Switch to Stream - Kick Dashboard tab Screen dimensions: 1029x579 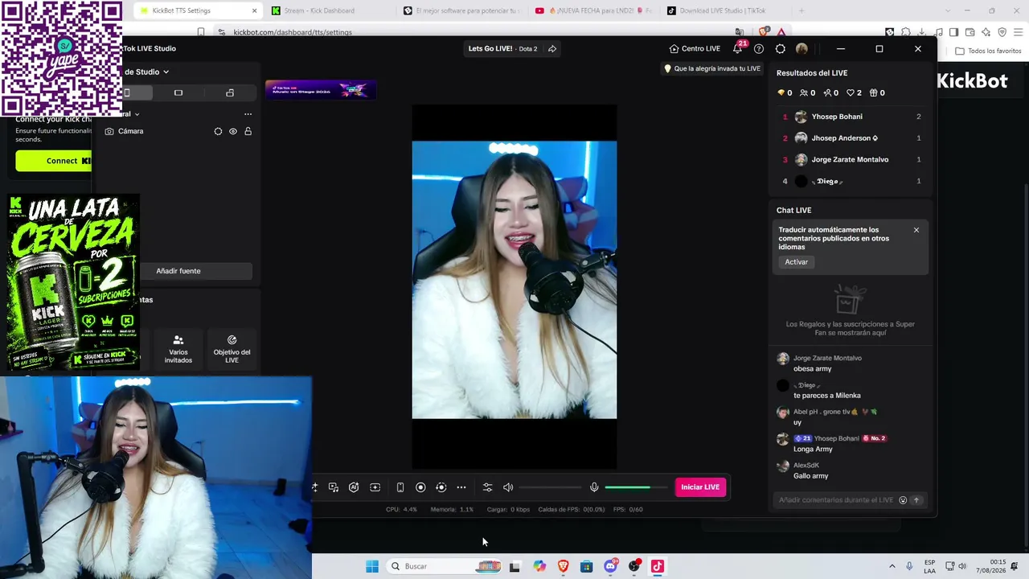pyautogui.click(x=319, y=10)
